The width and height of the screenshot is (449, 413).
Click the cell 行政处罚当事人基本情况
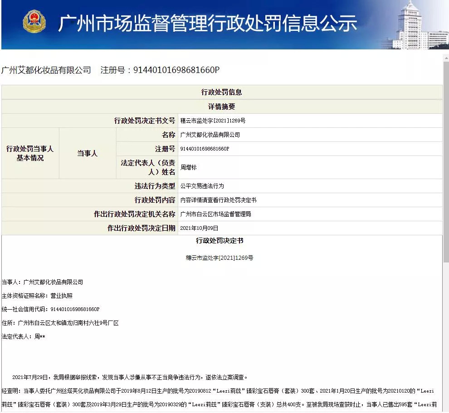pos(30,153)
